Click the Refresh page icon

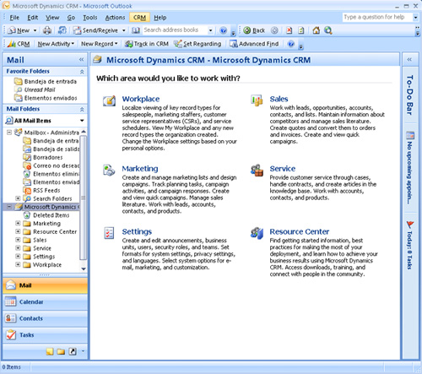301,30
